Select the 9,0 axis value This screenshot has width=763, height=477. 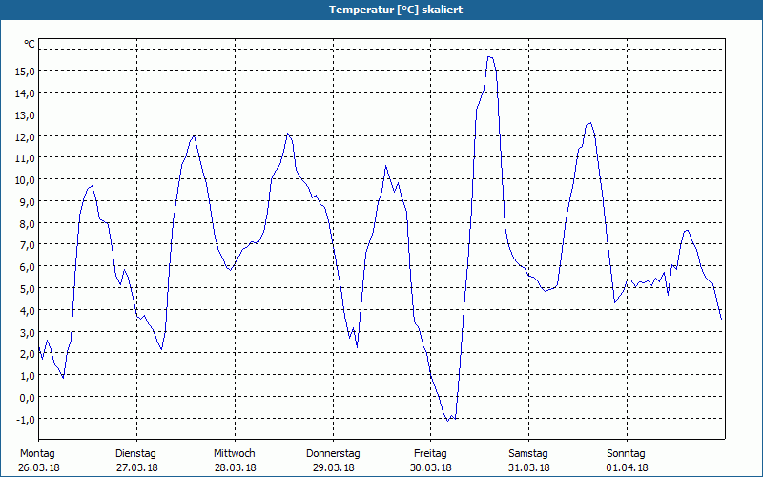click(x=28, y=201)
